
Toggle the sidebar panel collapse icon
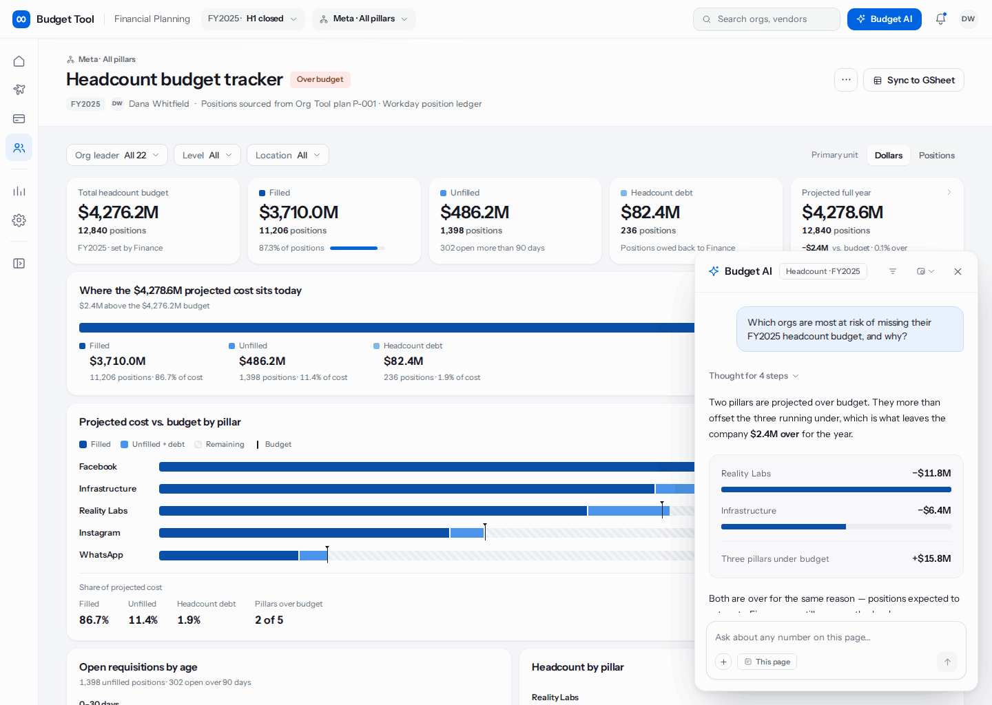tap(19, 263)
